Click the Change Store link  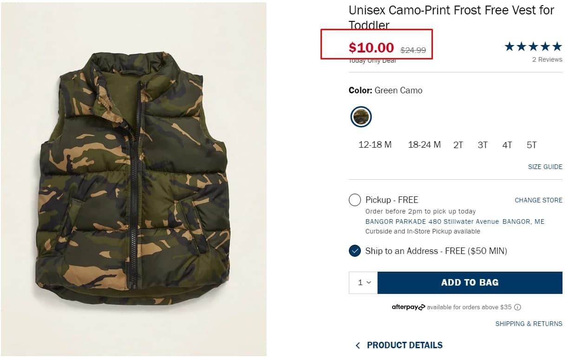click(538, 200)
